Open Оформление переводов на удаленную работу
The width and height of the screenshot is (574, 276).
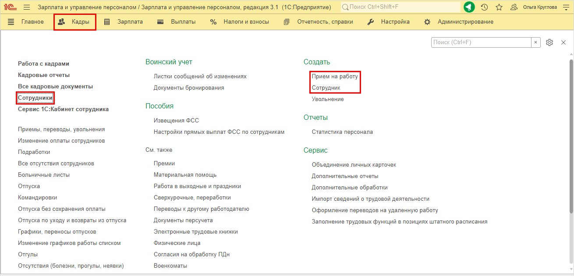click(375, 210)
